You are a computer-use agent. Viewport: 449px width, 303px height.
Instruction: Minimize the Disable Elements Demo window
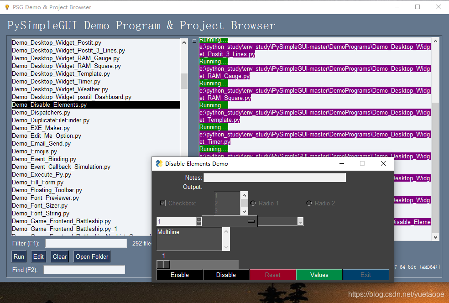tap(342, 163)
